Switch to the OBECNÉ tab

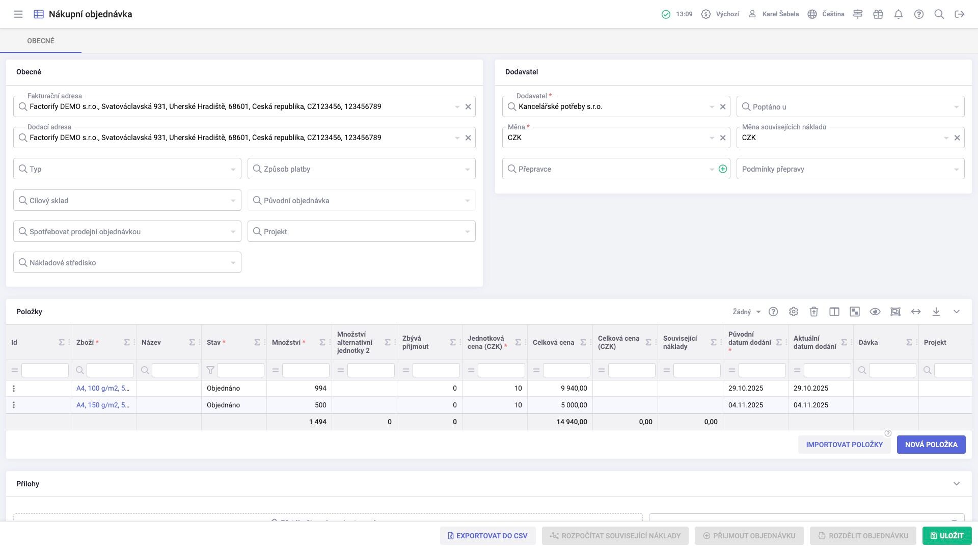(41, 41)
